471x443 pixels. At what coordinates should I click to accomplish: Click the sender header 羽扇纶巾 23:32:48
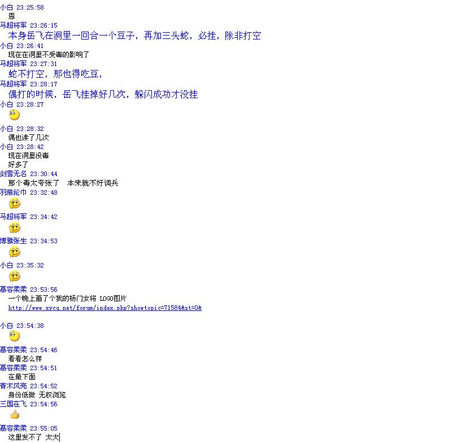click(x=29, y=192)
